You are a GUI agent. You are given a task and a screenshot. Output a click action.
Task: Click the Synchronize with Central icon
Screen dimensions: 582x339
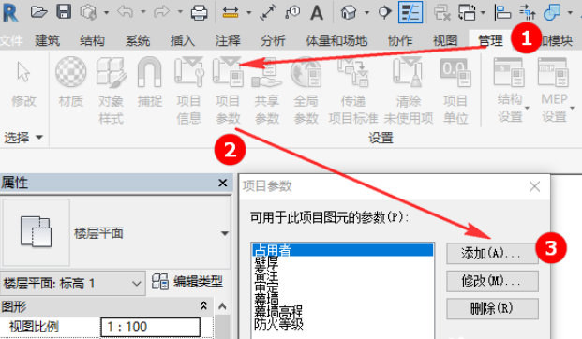tap(88, 12)
